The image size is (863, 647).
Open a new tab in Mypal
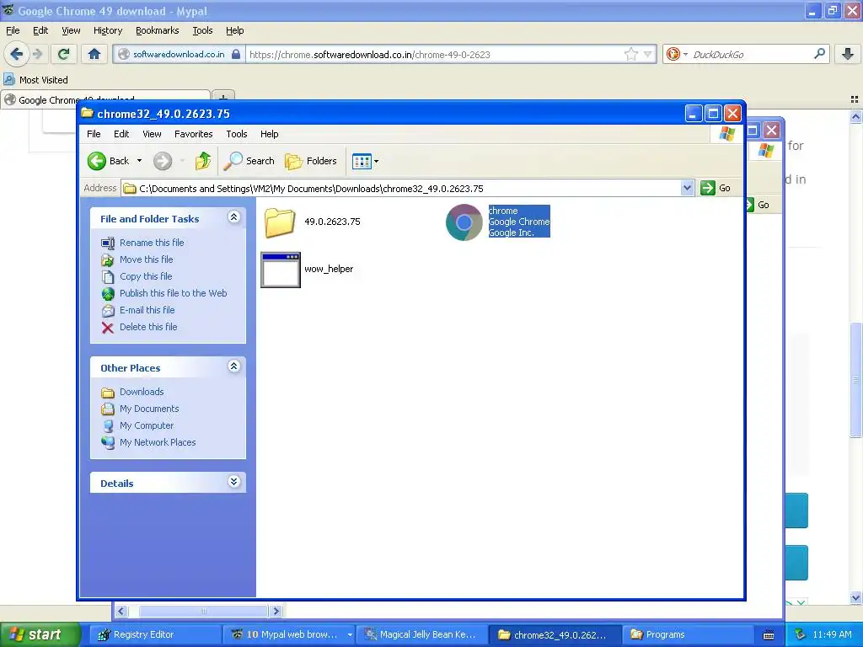222,98
